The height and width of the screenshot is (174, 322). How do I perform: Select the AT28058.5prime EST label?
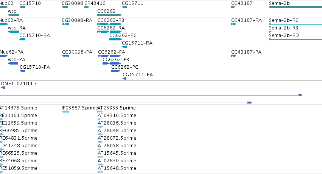click(x=117, y=146)
